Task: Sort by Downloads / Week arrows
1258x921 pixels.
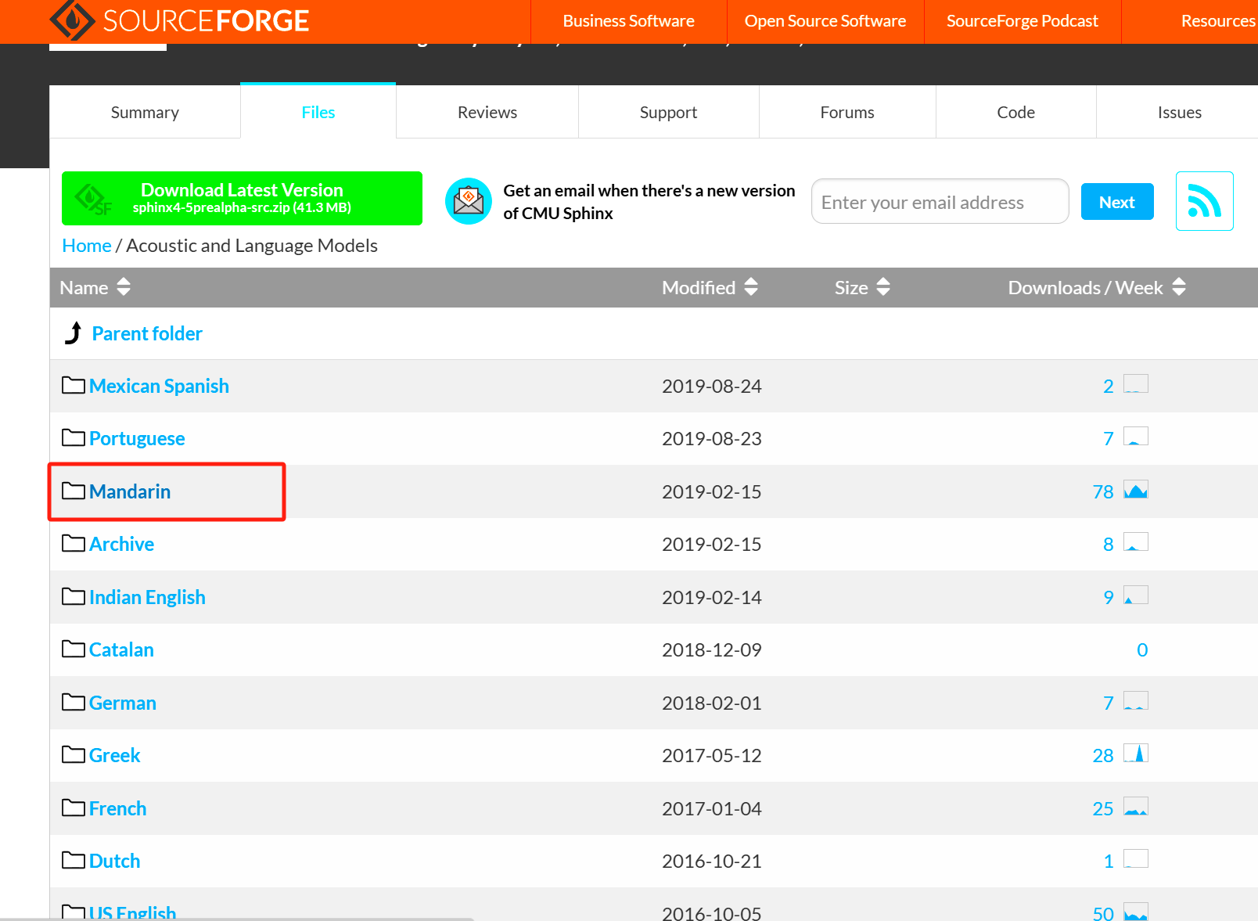Action: (x=1179, y=287)
